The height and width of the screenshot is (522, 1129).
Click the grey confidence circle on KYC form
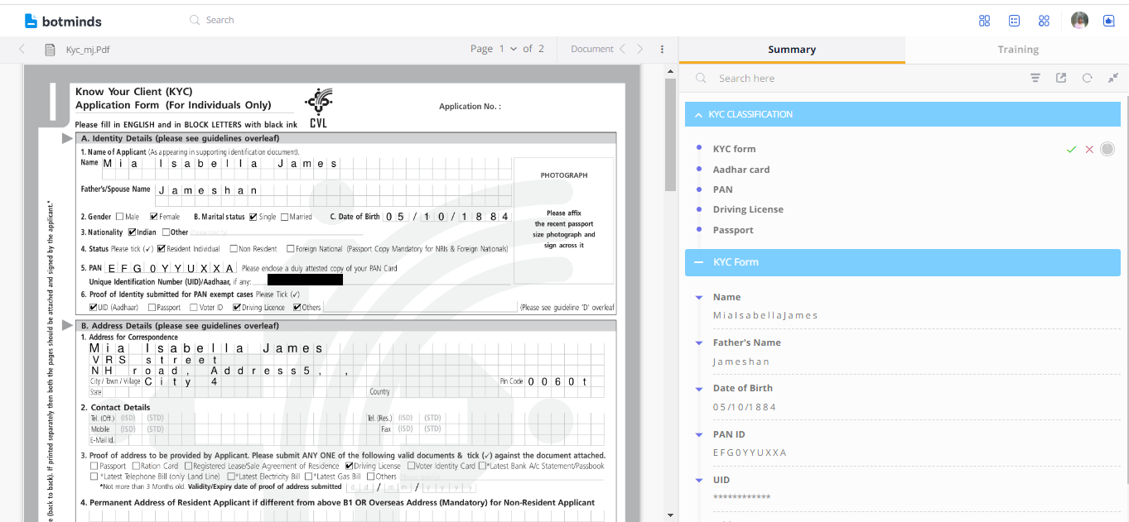pyautogui.click(x=1107, y=149)
